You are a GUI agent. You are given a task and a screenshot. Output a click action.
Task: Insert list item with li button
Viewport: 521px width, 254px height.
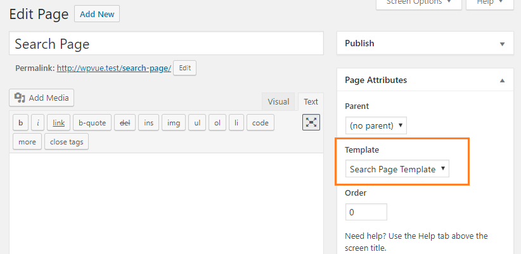click(x=236, y=123)
